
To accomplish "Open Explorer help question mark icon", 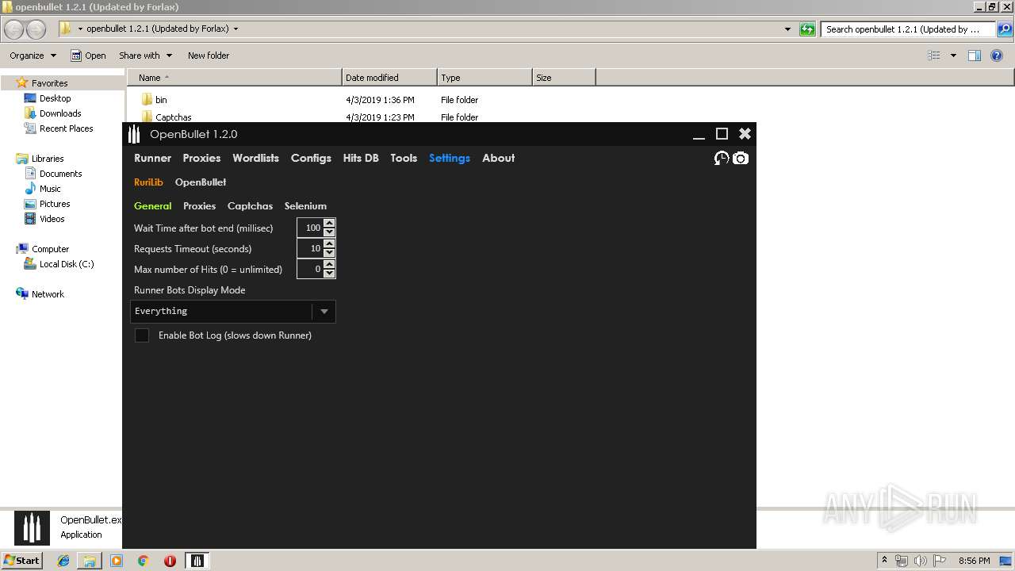I will coord(997,56).
